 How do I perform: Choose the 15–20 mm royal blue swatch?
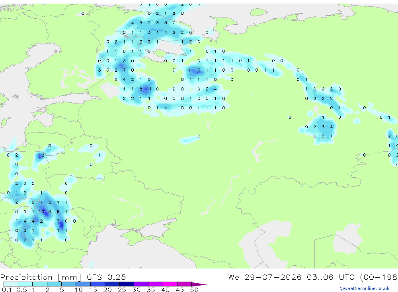[98, 284]
